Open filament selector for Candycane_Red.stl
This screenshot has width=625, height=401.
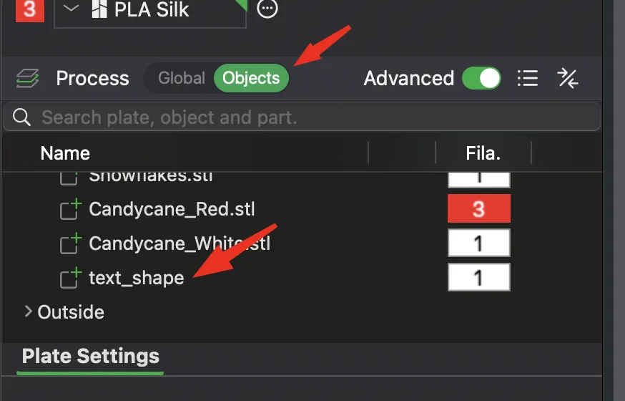tap(478, 209)
